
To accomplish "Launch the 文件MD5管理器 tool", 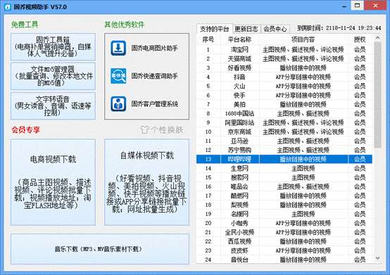I will click(x=53, y=76).
